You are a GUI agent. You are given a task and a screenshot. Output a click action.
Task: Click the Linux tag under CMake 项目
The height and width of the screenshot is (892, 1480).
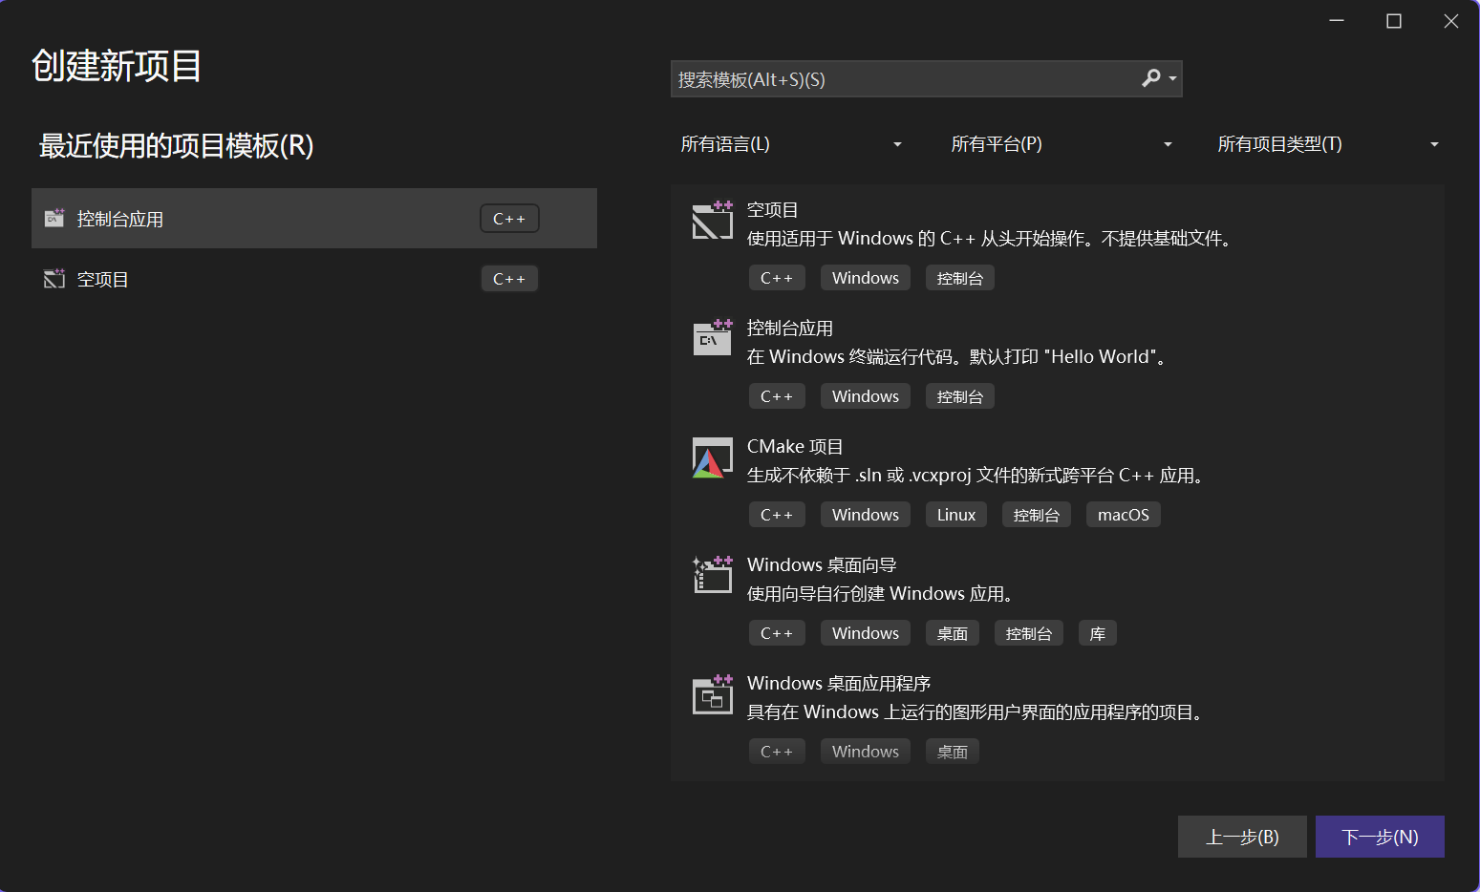tap(956, 515)
